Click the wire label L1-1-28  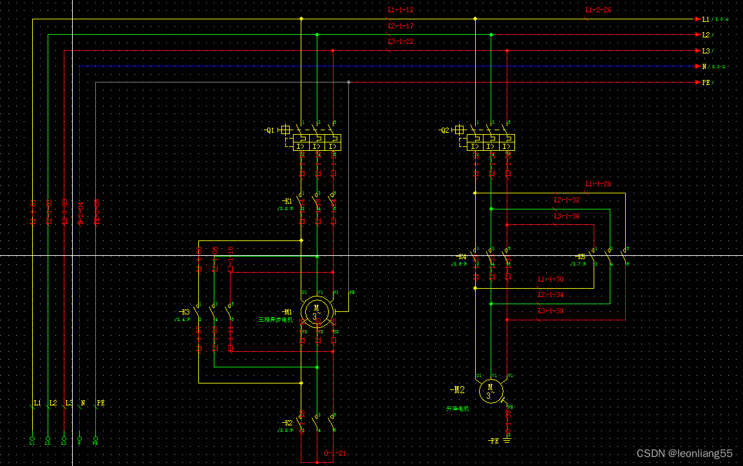(598, 184)
